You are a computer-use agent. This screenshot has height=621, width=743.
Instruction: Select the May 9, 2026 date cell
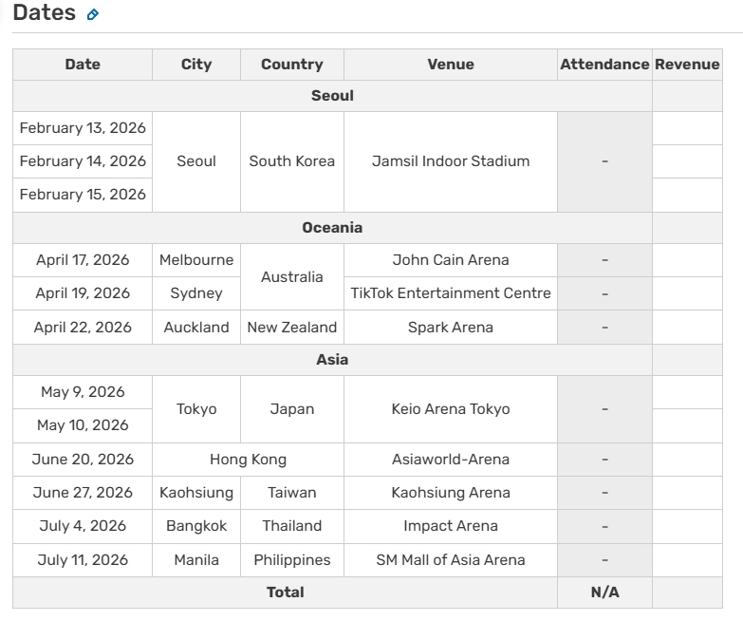click(x=83, y=392)
